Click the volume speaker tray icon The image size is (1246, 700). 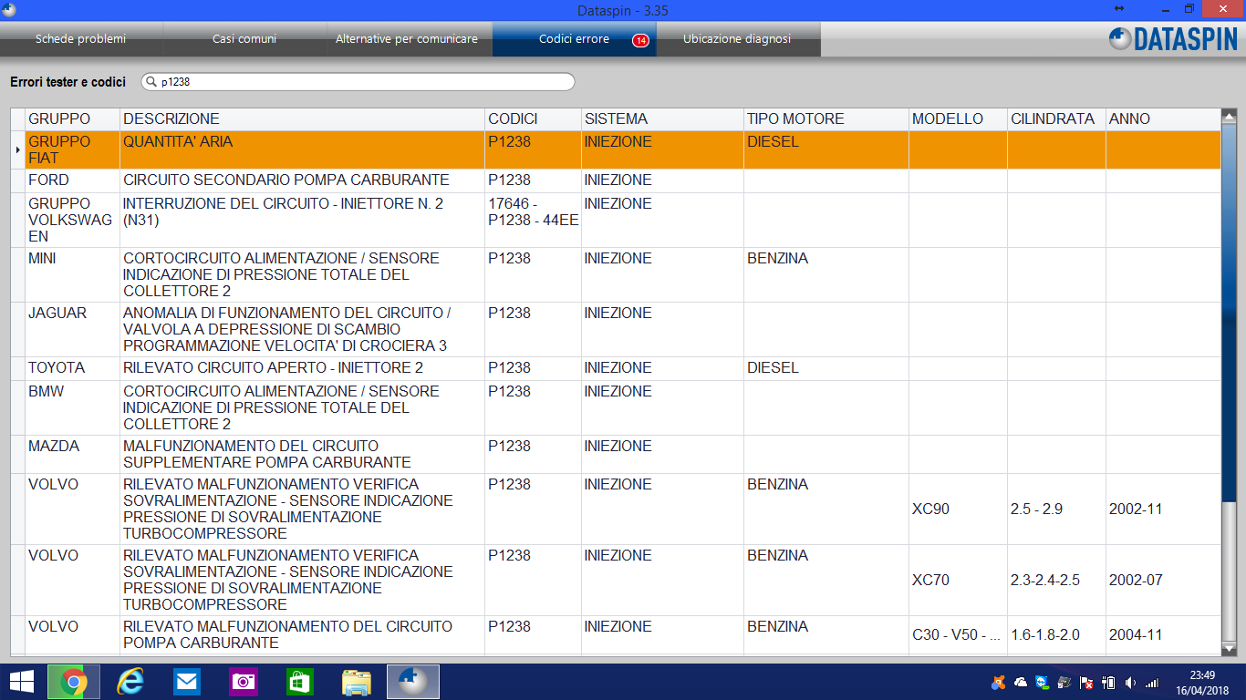pos(1130,682)
